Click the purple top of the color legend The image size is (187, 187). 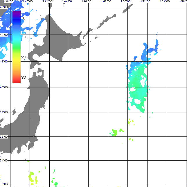17,13
